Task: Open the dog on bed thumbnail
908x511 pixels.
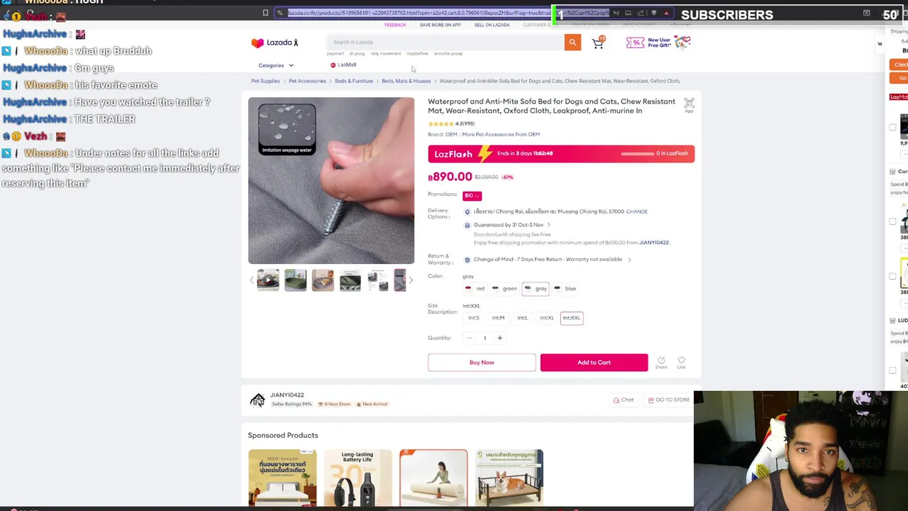Action: tap(323, 280)
